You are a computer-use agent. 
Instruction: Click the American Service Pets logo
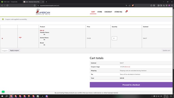(x=43, y=12)
